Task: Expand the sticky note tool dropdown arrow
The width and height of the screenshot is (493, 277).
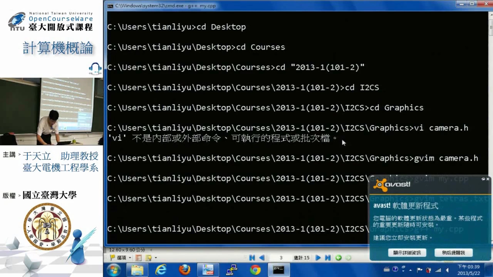Action: click(156, 258)
